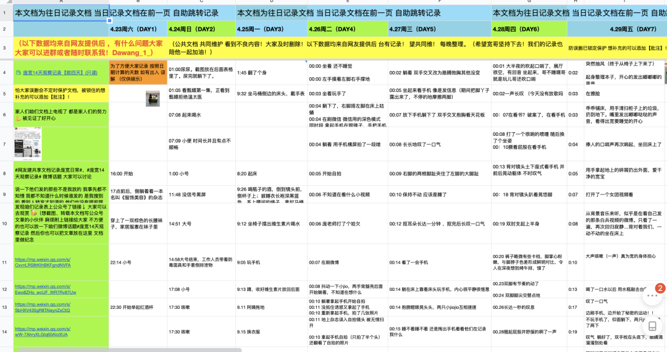Select the cell 00:06 庞老师打了个哈欠
Viewport: 667px width, 352px height.
(x=348, y=223)
